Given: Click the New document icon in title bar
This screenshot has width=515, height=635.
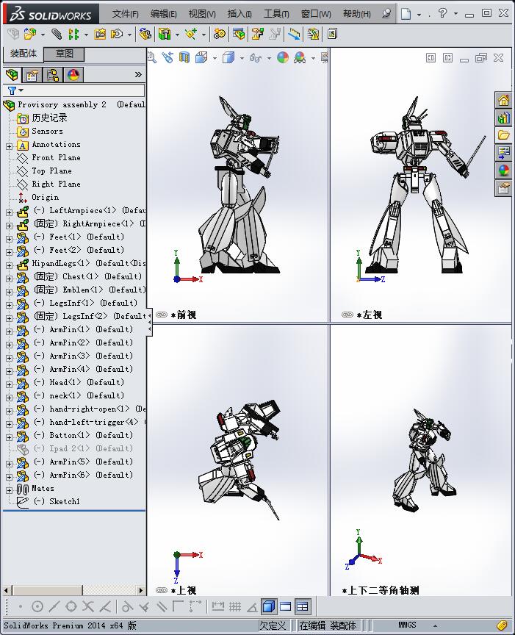Looking at the screenshot, I should pos(406,14).
